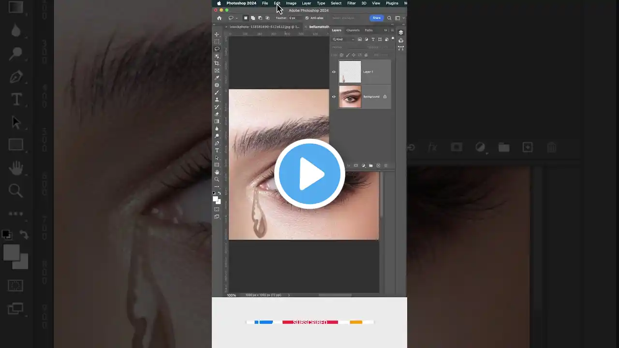Delete a layer using the trash icon

click(x=386, y=165)
